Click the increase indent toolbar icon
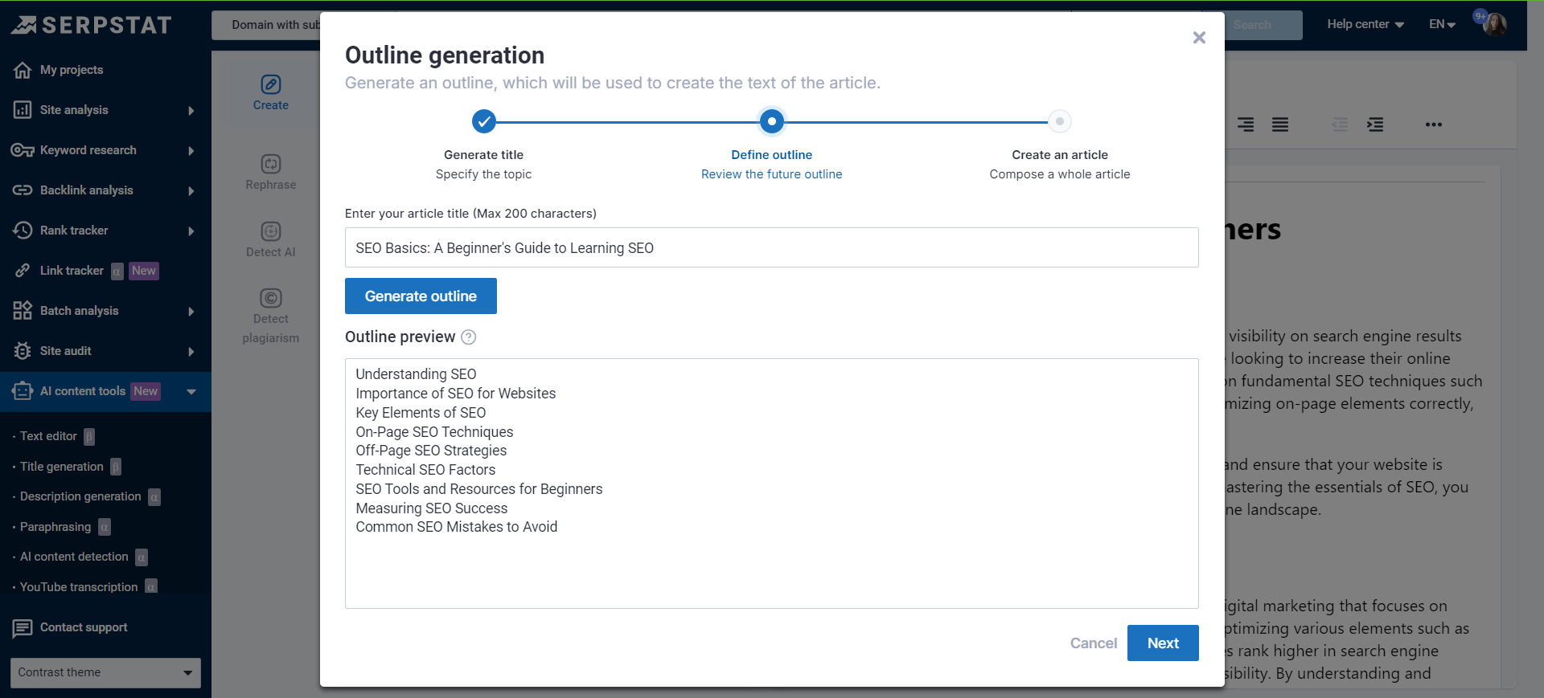Image resolution: width=1544 pixels, height=698 pixels. (x=1375, y=124)
